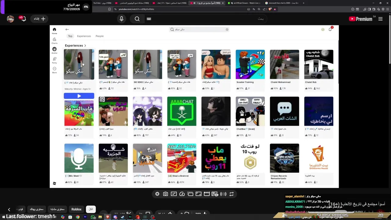The height and width of the screenshot is (220, 391).
Task: Click the previous chips arrow near filter chips
Action: point(9,209)
